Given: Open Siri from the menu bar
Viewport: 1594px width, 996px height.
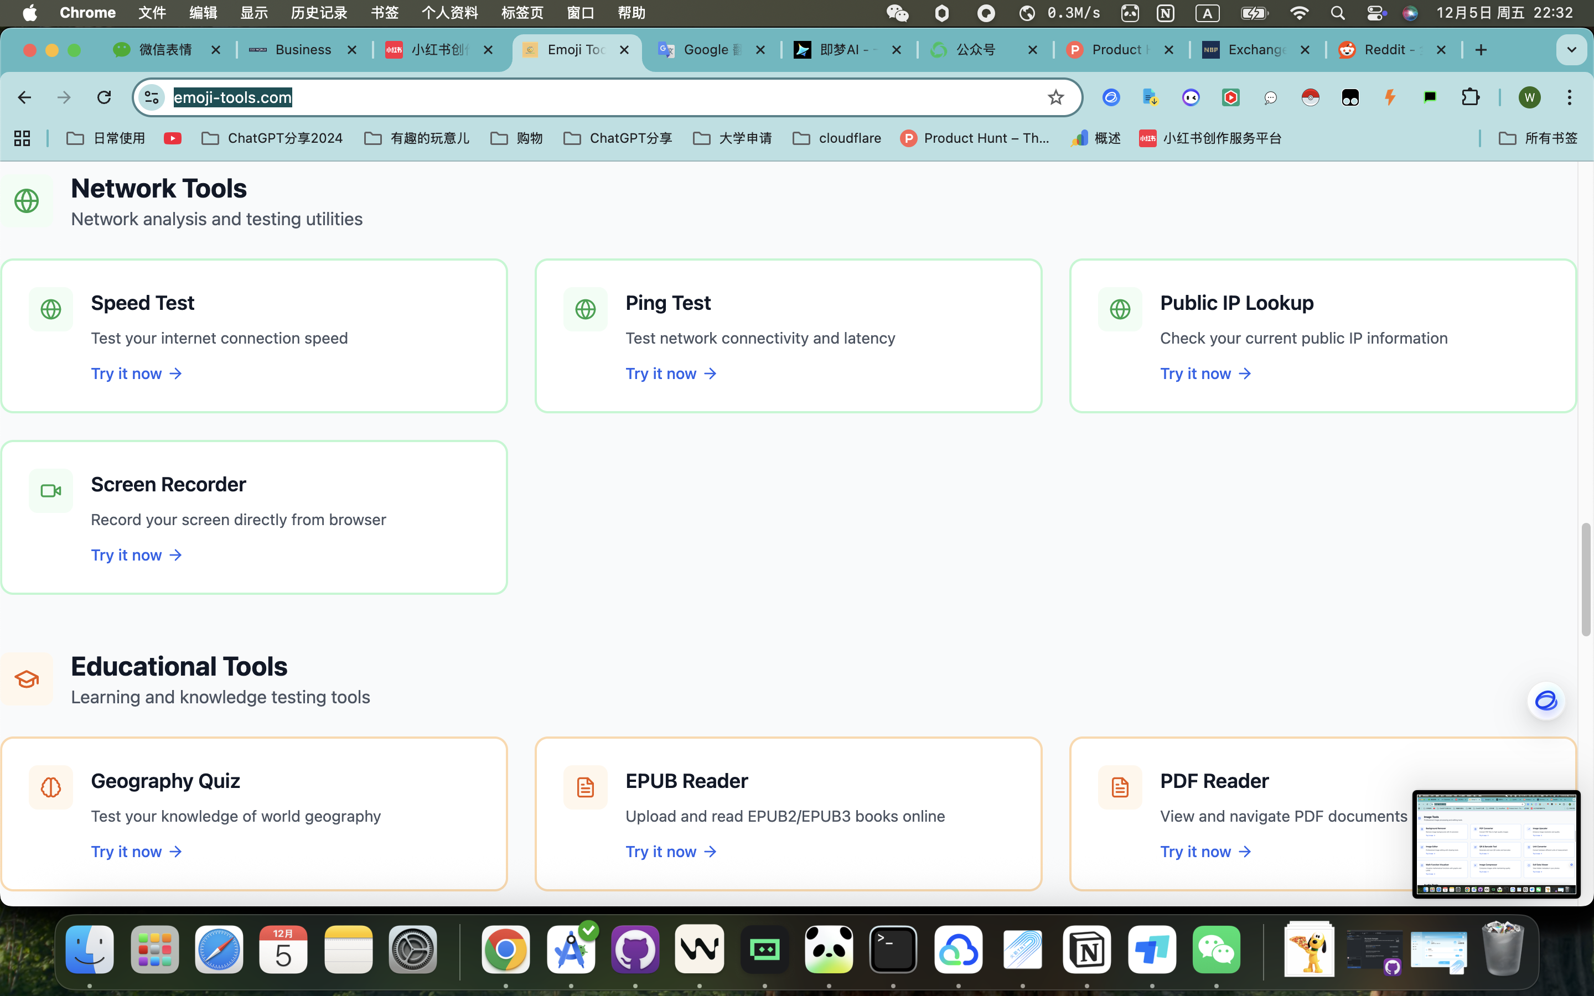Looking at the screenshot, I should (x=1410, y=13).
